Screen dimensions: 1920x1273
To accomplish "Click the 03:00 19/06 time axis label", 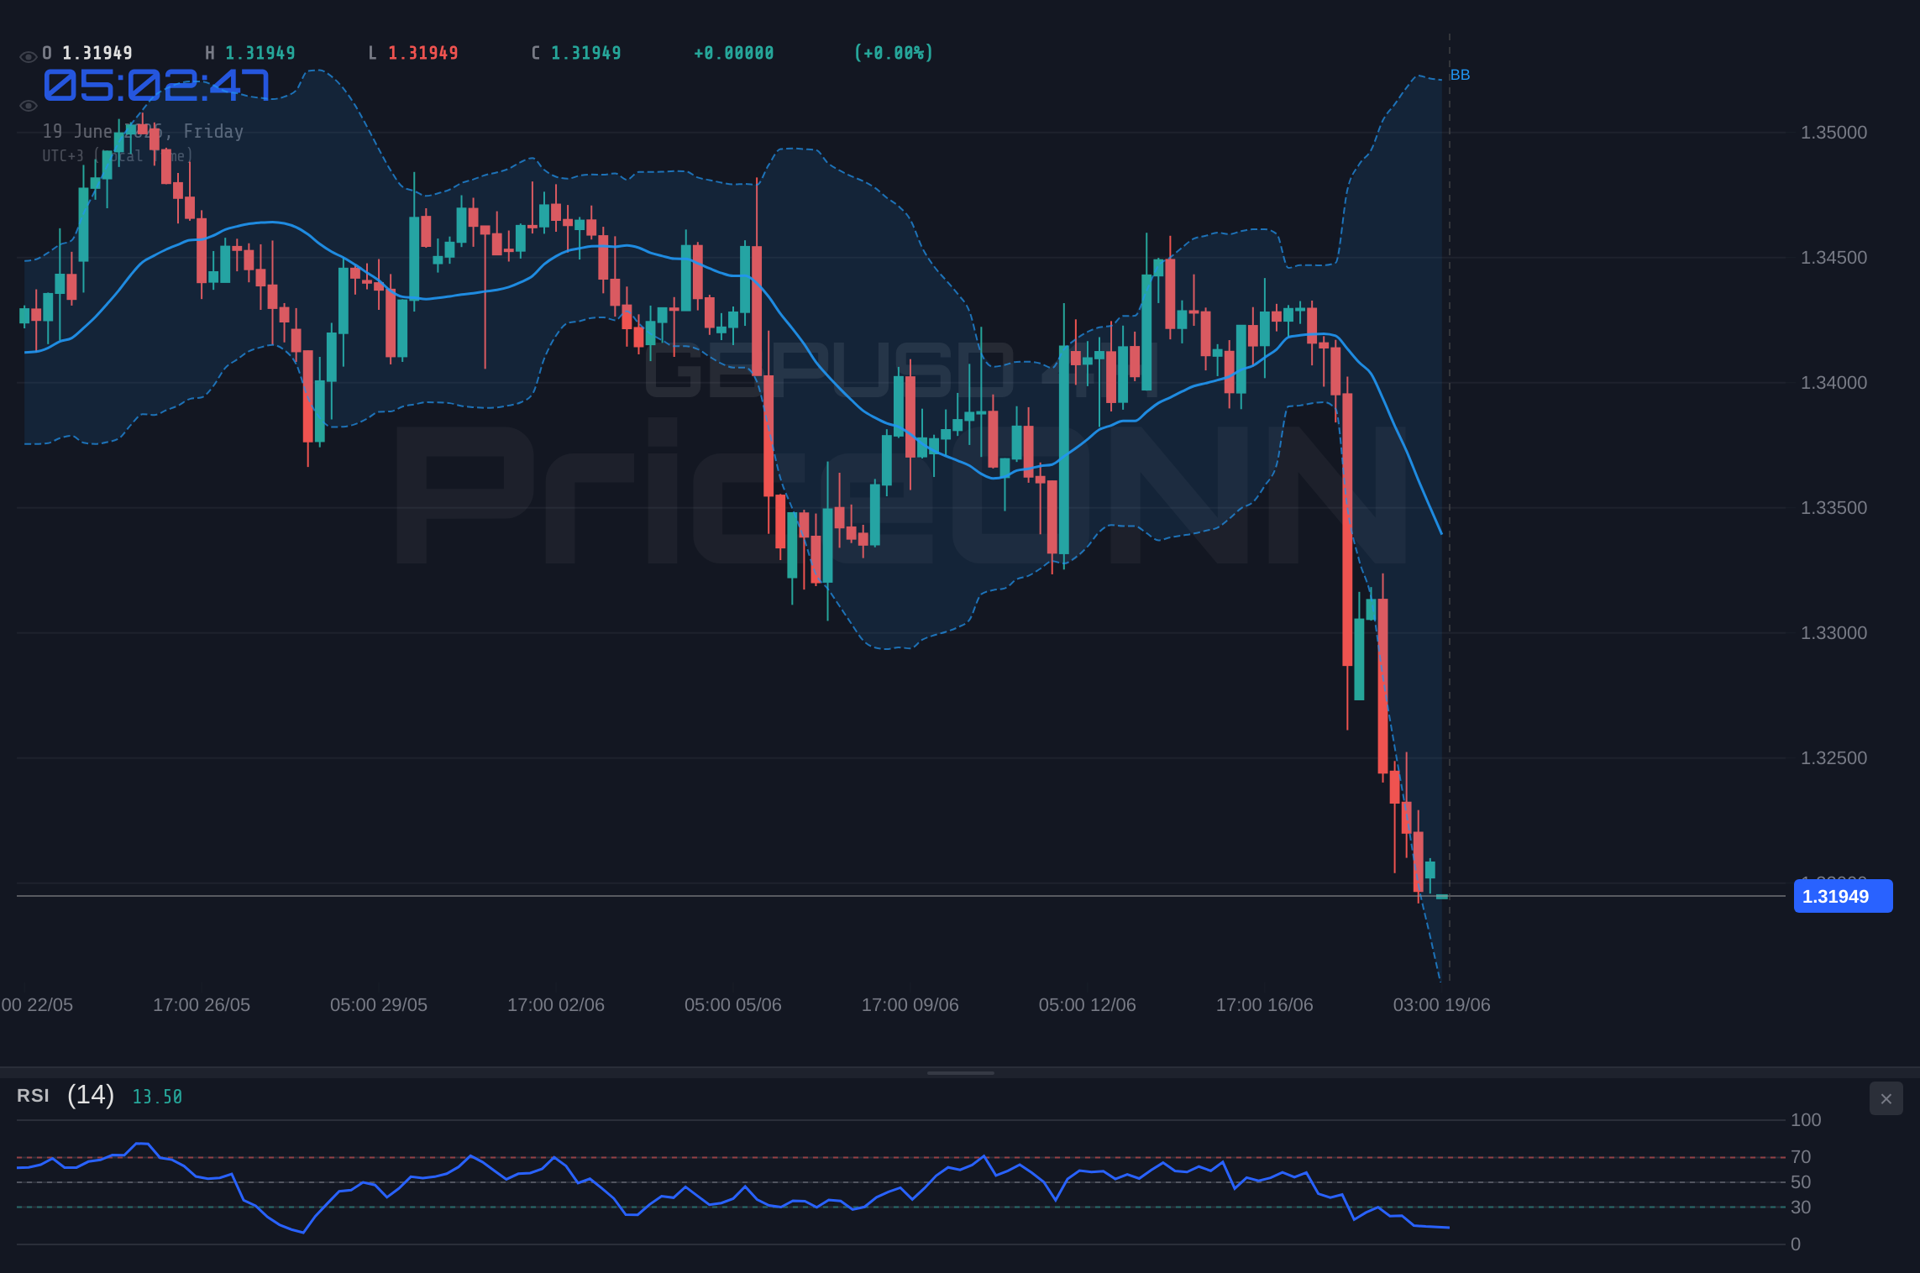I will coord(1442,1005).
